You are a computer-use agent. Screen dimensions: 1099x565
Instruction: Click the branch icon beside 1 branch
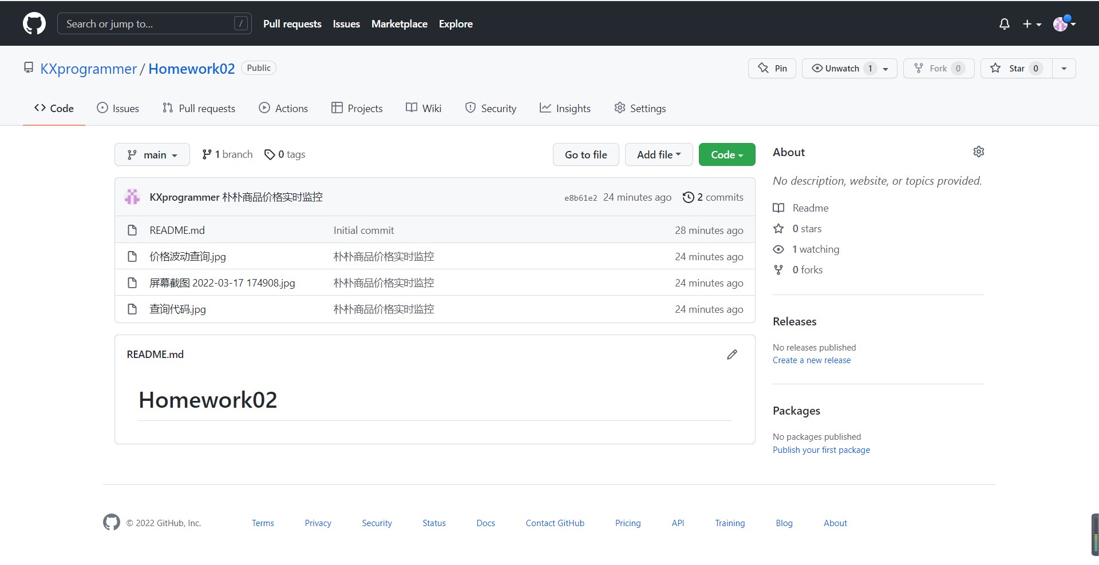point(207,154)
